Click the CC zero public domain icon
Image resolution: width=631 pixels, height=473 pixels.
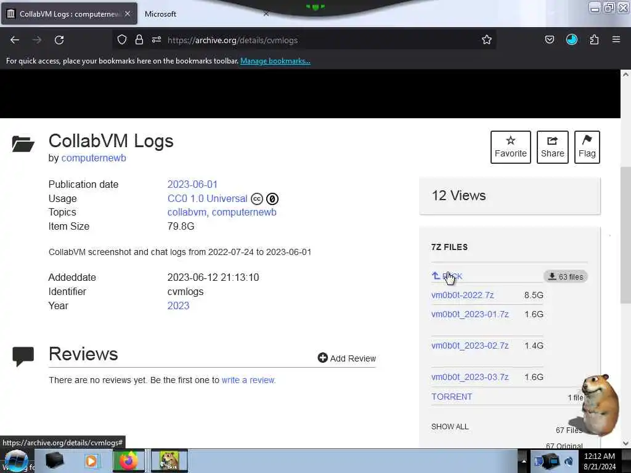[272, 199]
